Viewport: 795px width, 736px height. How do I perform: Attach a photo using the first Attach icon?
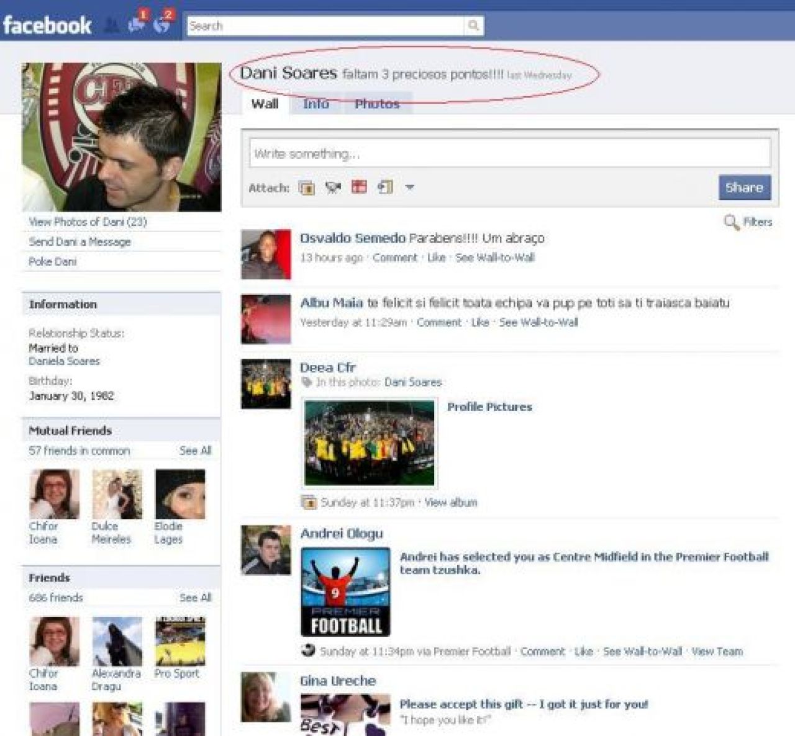[x=307, y=187]
